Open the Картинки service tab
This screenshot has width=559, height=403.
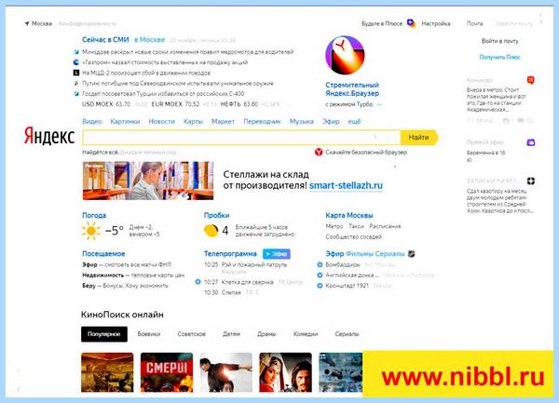point(125,121)
